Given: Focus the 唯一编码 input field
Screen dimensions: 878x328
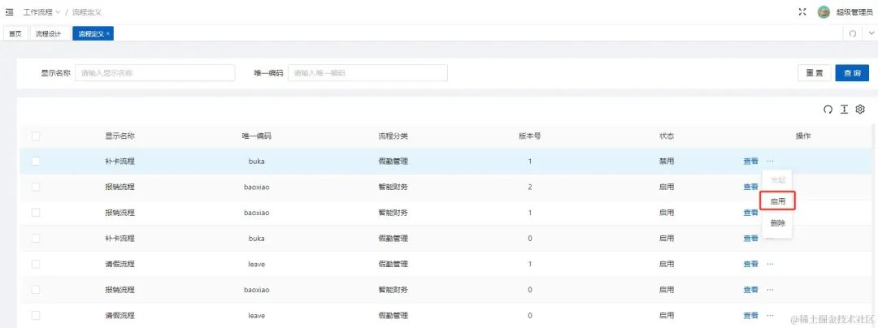Looking at the screenshot, I should click(x=367, y=72).
